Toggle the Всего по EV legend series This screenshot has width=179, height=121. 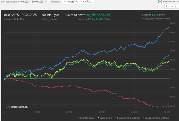105,118
